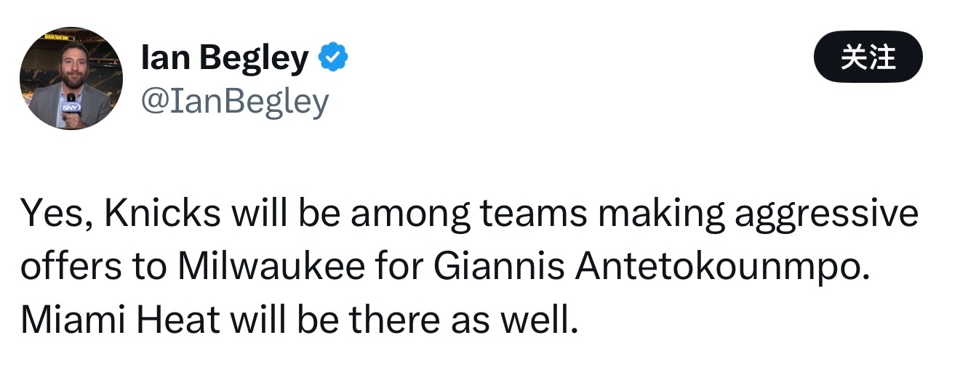This screenshot has width=960, height=375.
Task: Click "Yes," at the tweet's start
Action: pyautogui.click(x=56, y=214)
